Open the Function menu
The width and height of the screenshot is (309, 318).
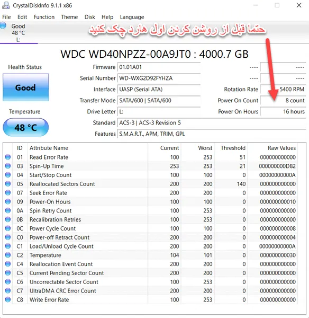point(44,17)
